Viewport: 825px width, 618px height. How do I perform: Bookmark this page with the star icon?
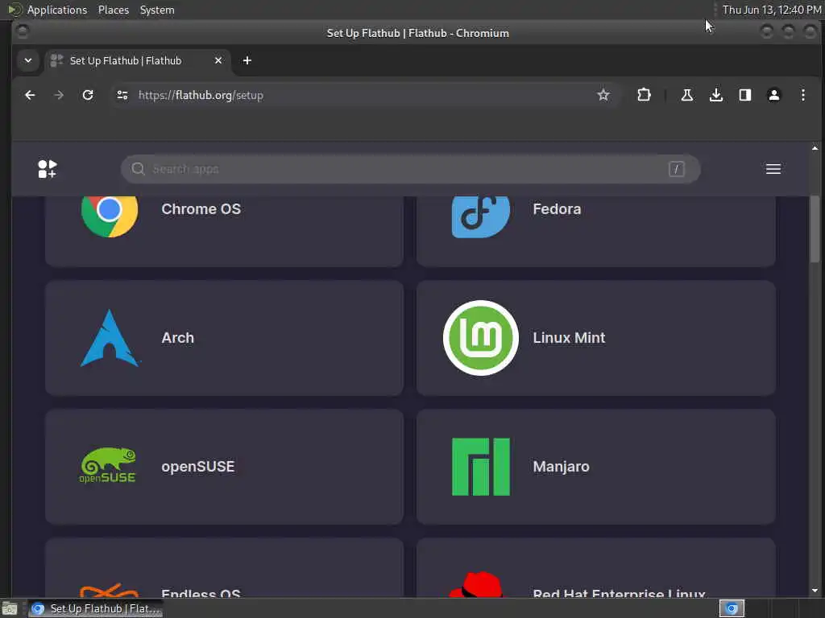[603, 95]
